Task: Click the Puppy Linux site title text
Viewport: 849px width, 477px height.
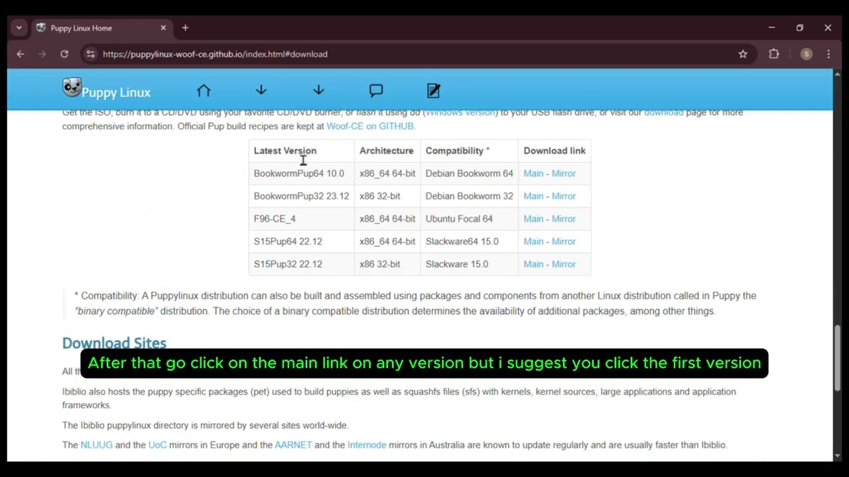Action: [x=116, y=92]
